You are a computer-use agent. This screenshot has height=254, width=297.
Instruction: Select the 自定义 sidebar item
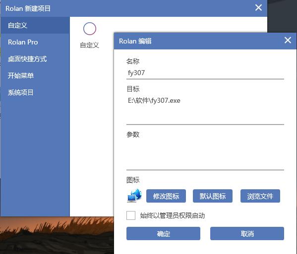tap(35, 25)
